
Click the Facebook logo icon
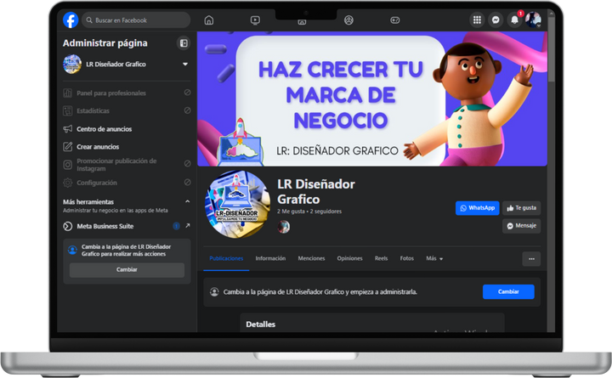point(71,20)
